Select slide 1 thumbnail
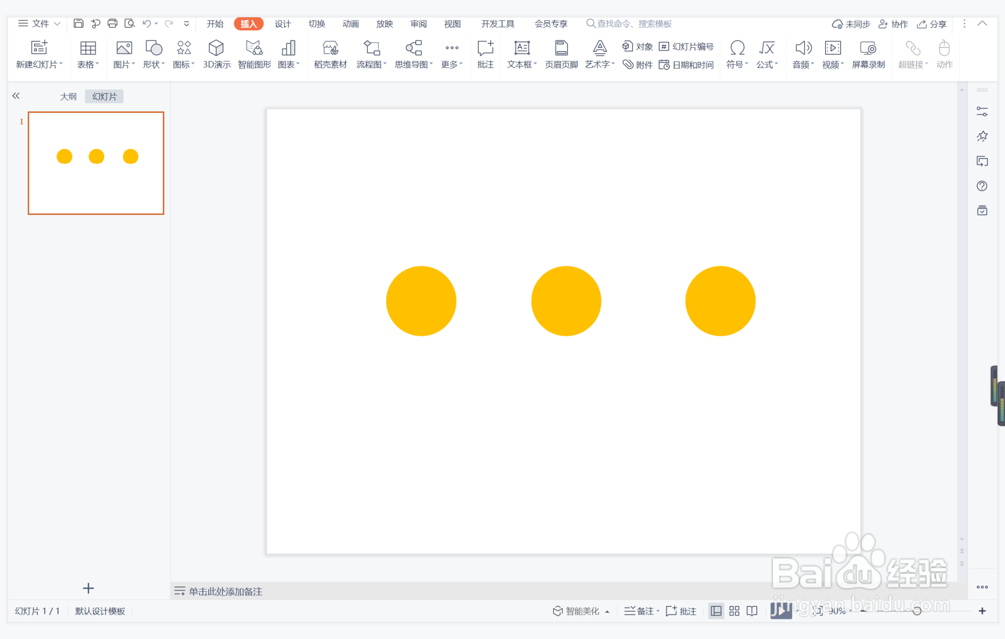Screen dimensions: 1005x639 [96, 163]
